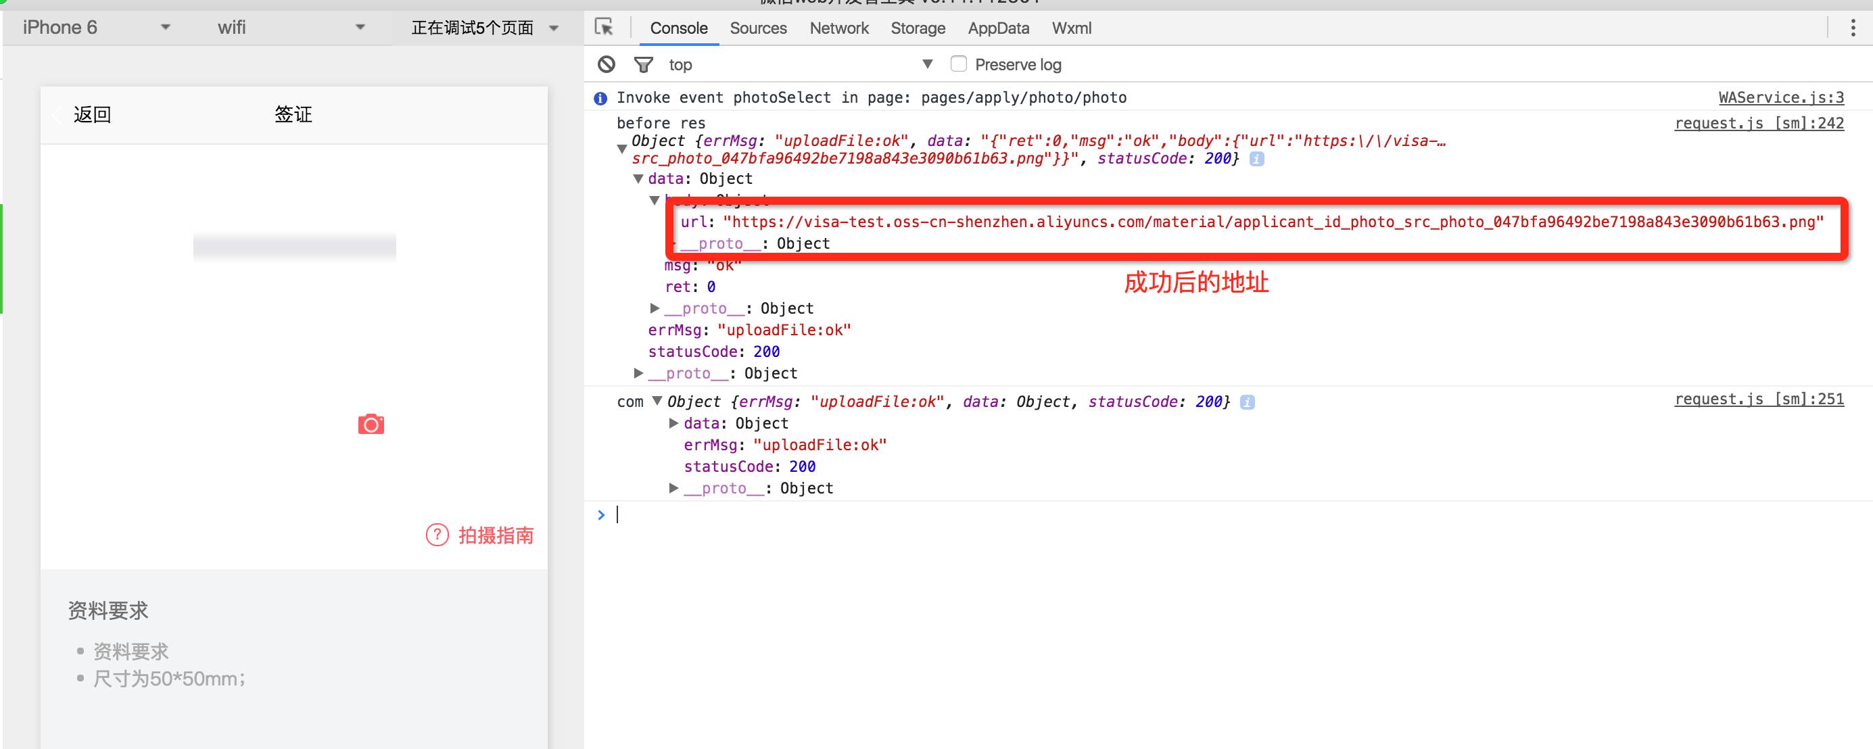Collapse the 'data: Object' tree node
The width and height of the screenshot is (1873, 749).
tap(638, 179)
